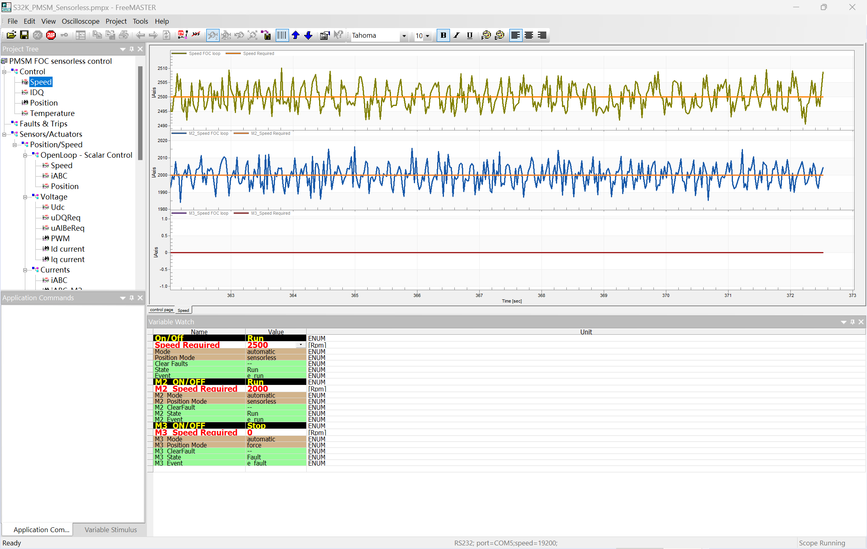Click the context help question-mark icon
This screenshot has height=549, width=867.
pos(338,35)
